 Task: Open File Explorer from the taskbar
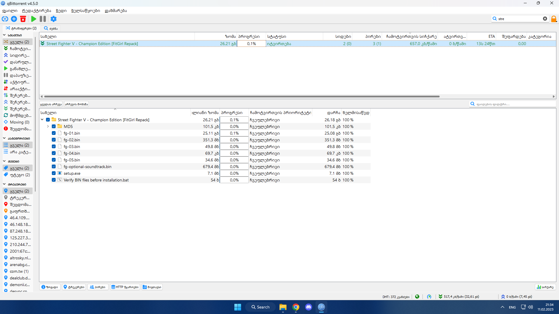click(283, 307)
